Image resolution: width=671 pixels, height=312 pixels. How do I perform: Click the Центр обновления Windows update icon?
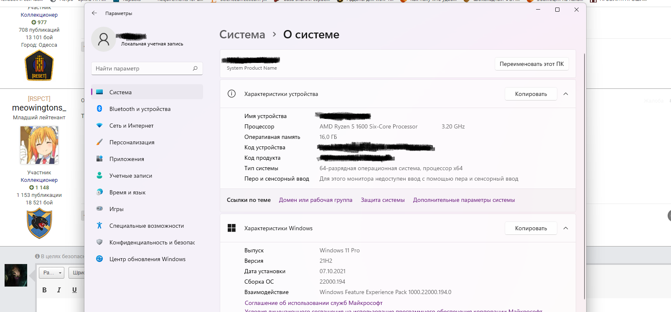(99, 259)
